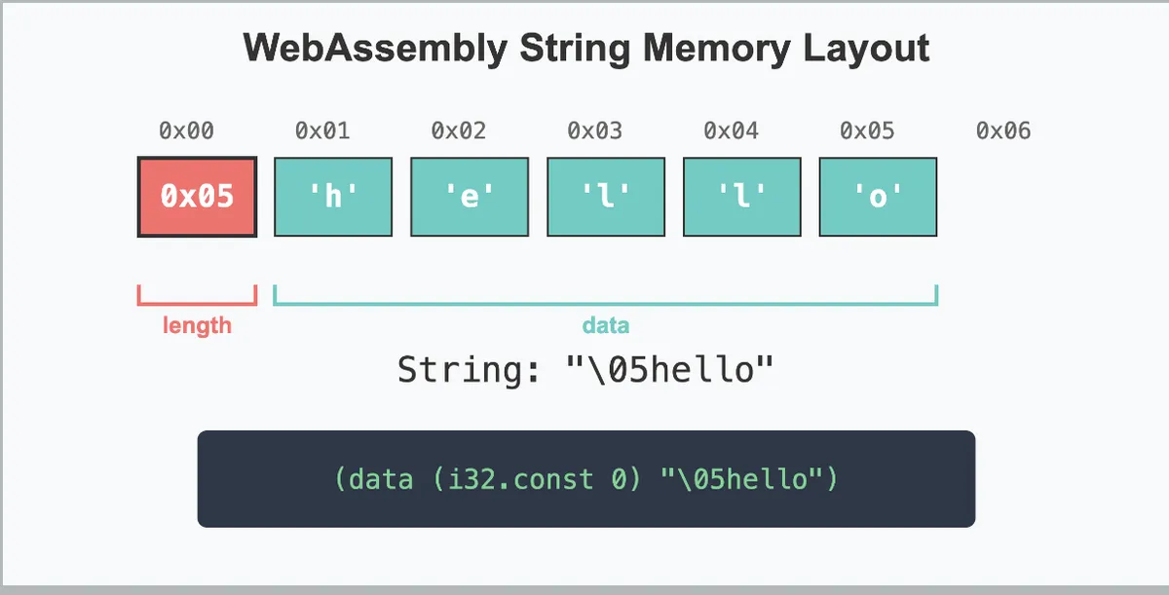The image size is (1169, 595).
Task: Select the teal "data" caption
Action: pos(605,325)
